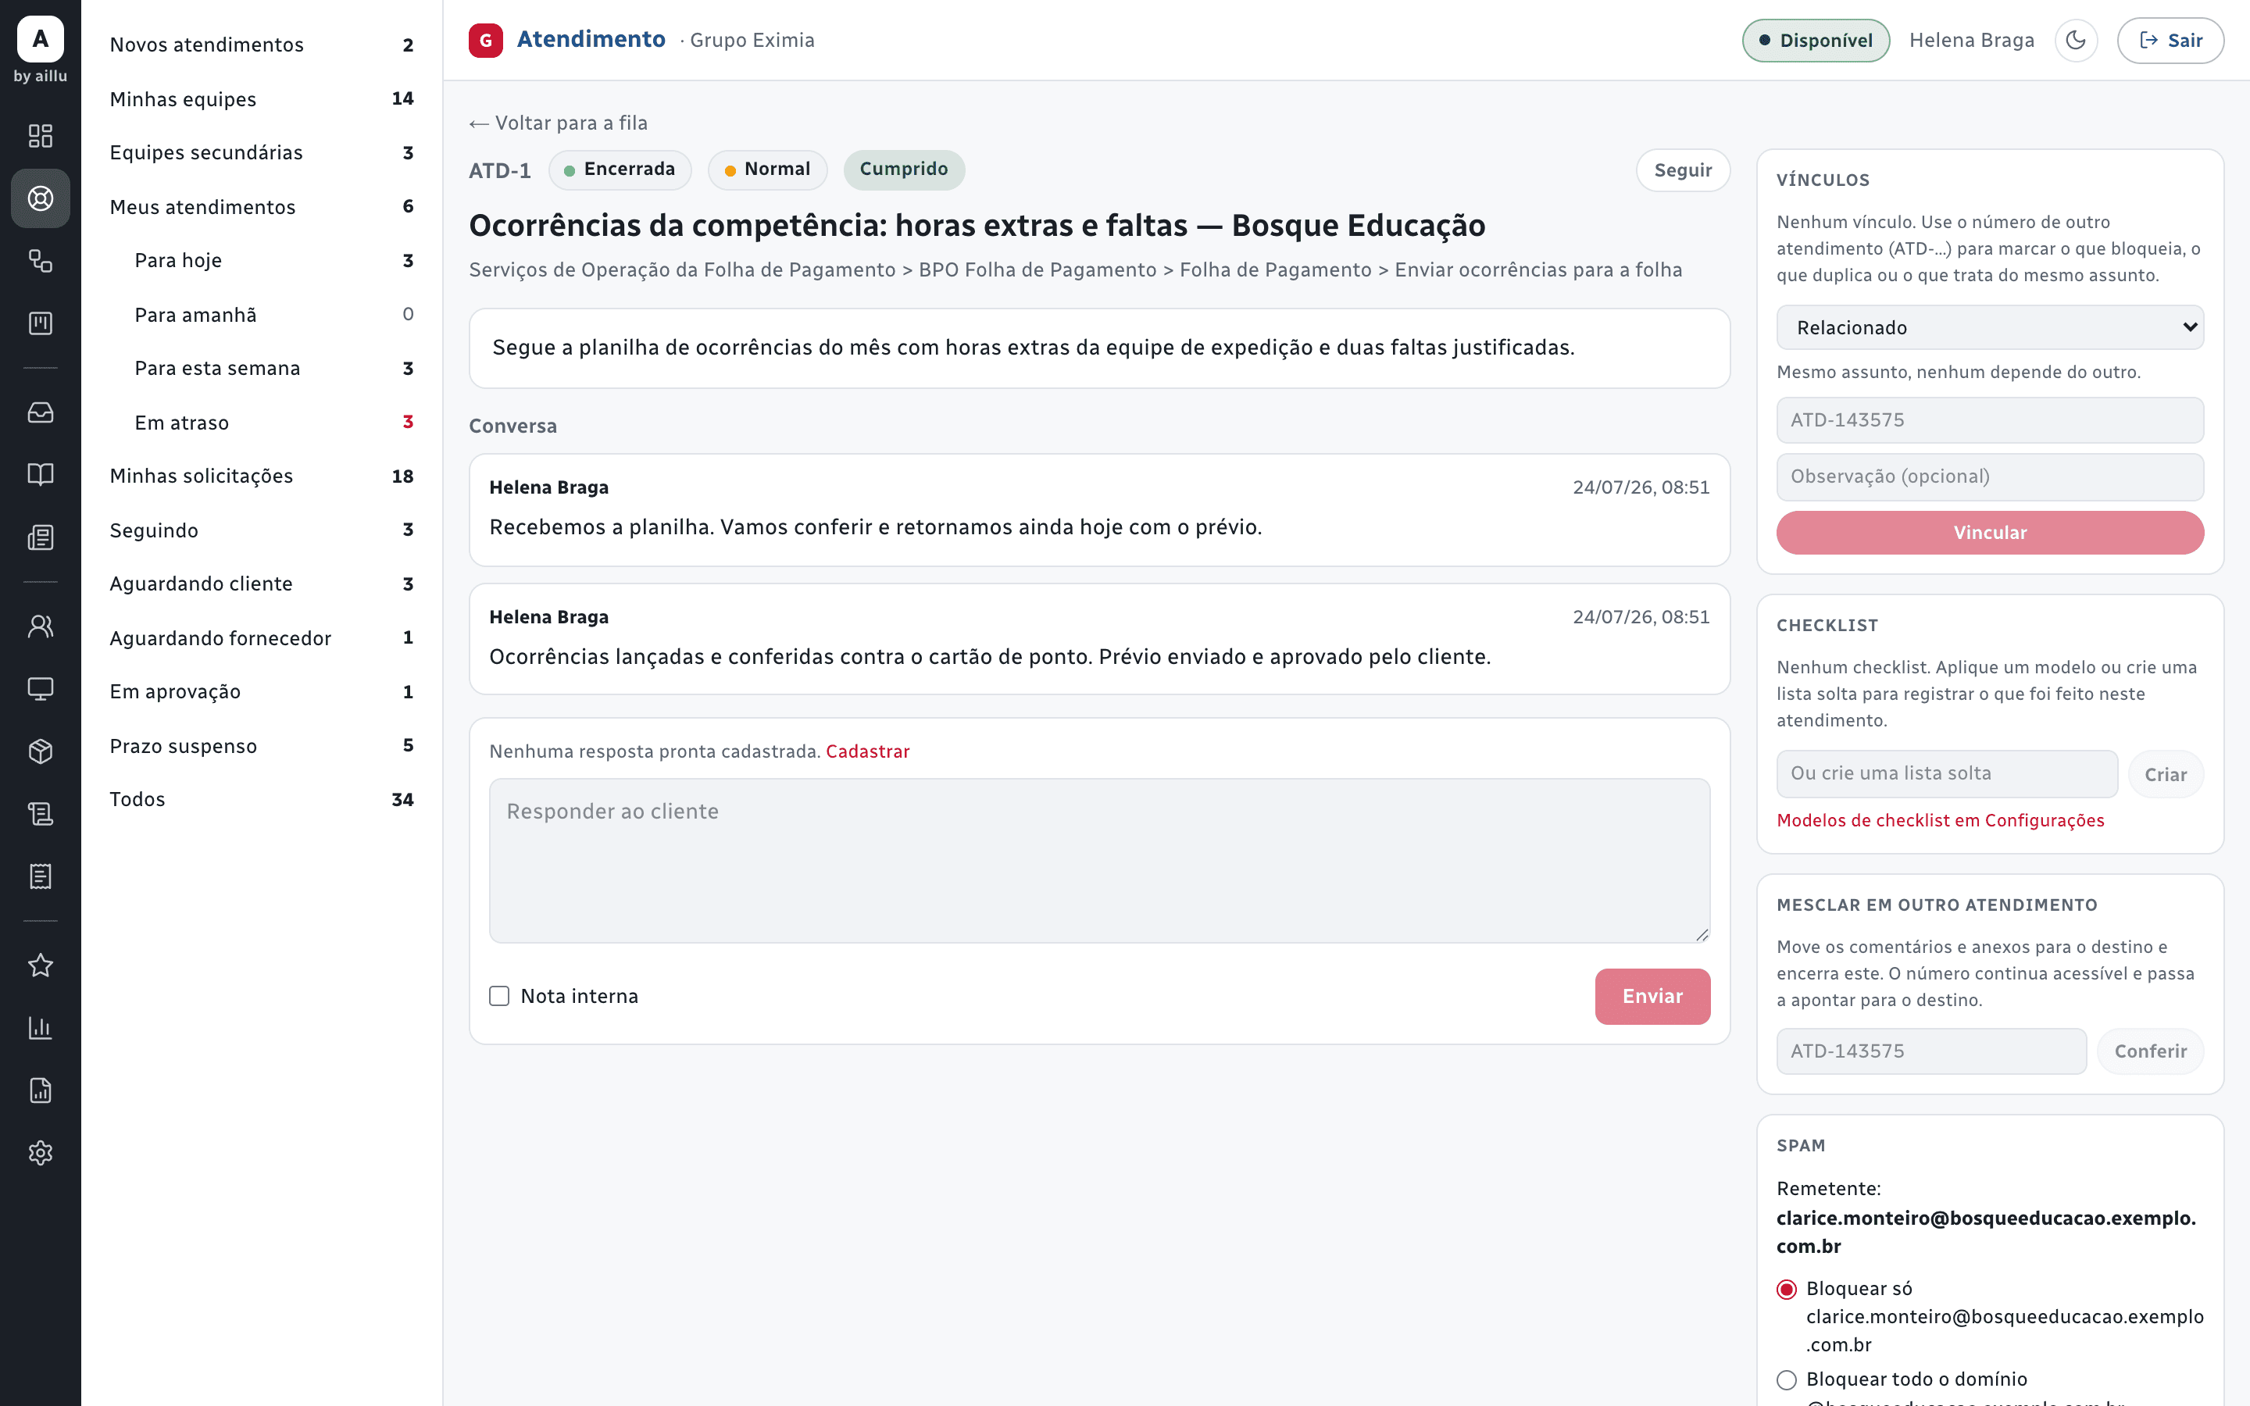Focus the Responder ao cliente text area
Image resolution: width=2250 pixels, height=1406 pixels.
pyautogui.click(x=1099, y=860)
